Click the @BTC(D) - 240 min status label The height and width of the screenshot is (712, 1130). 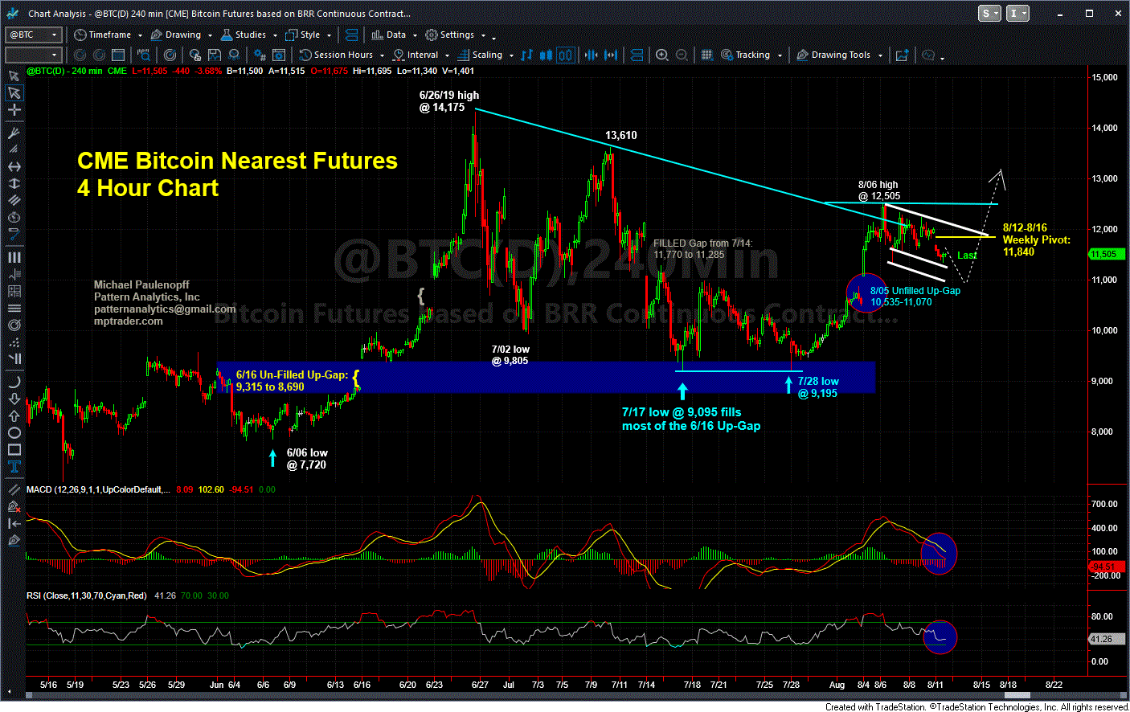[x=64, y=71]
